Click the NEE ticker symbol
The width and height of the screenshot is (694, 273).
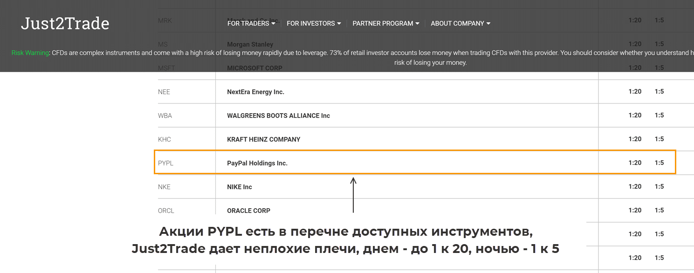point(164,92)
